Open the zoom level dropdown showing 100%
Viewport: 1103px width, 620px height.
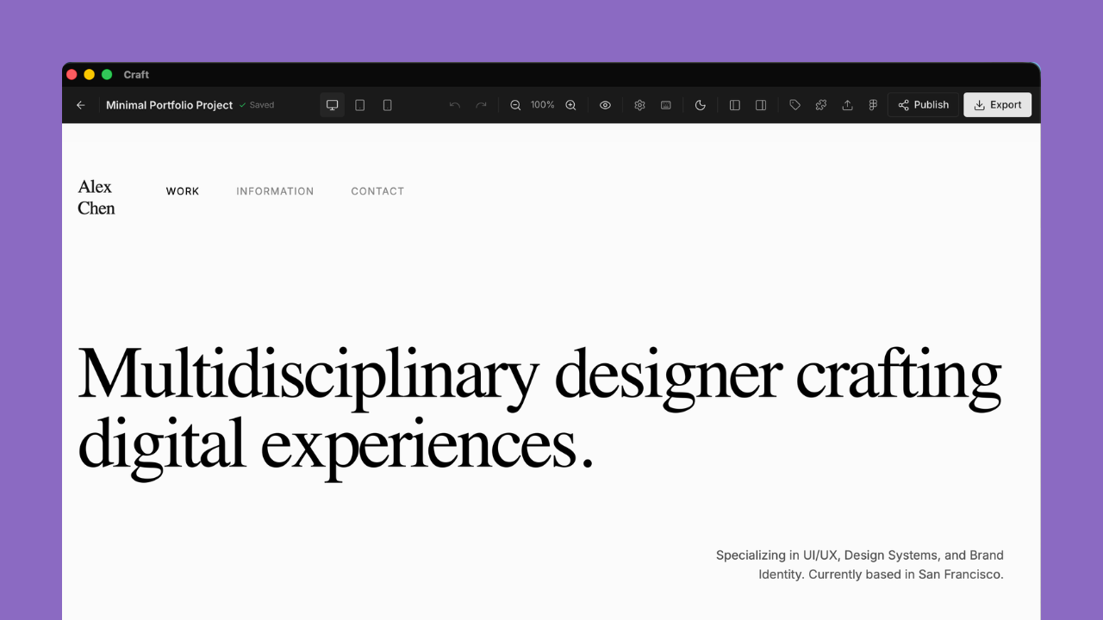tap(542, 104)
